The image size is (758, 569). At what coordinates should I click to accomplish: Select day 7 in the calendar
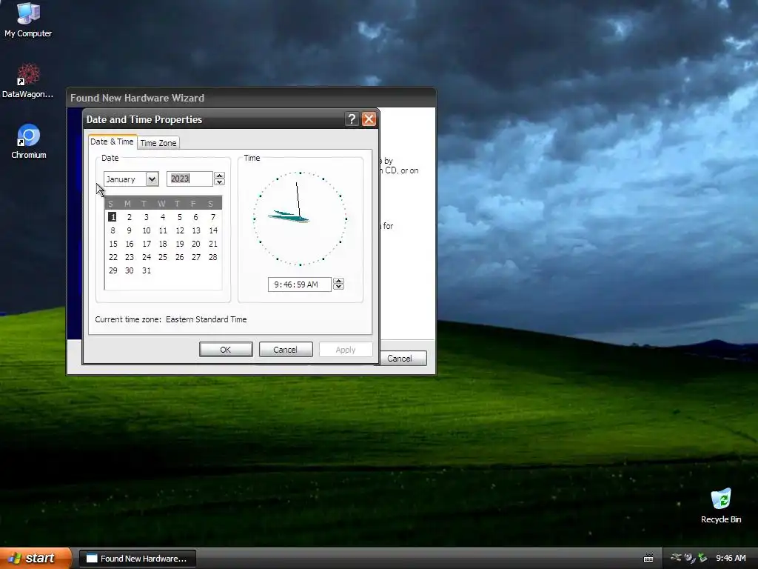pyautogui.click(x=212, y=217)
